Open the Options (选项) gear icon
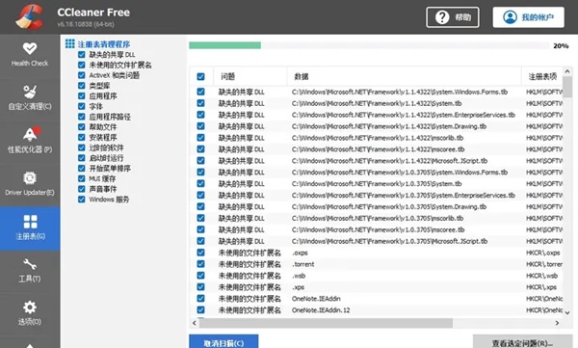 coord(30,308)
